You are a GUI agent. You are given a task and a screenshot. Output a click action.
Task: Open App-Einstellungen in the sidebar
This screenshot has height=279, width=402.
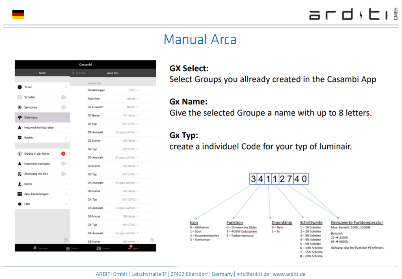click(42, 194)
